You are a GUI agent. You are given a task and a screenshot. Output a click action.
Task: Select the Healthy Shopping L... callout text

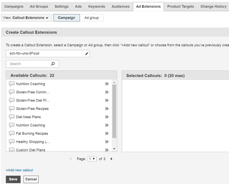click(33, 142)
